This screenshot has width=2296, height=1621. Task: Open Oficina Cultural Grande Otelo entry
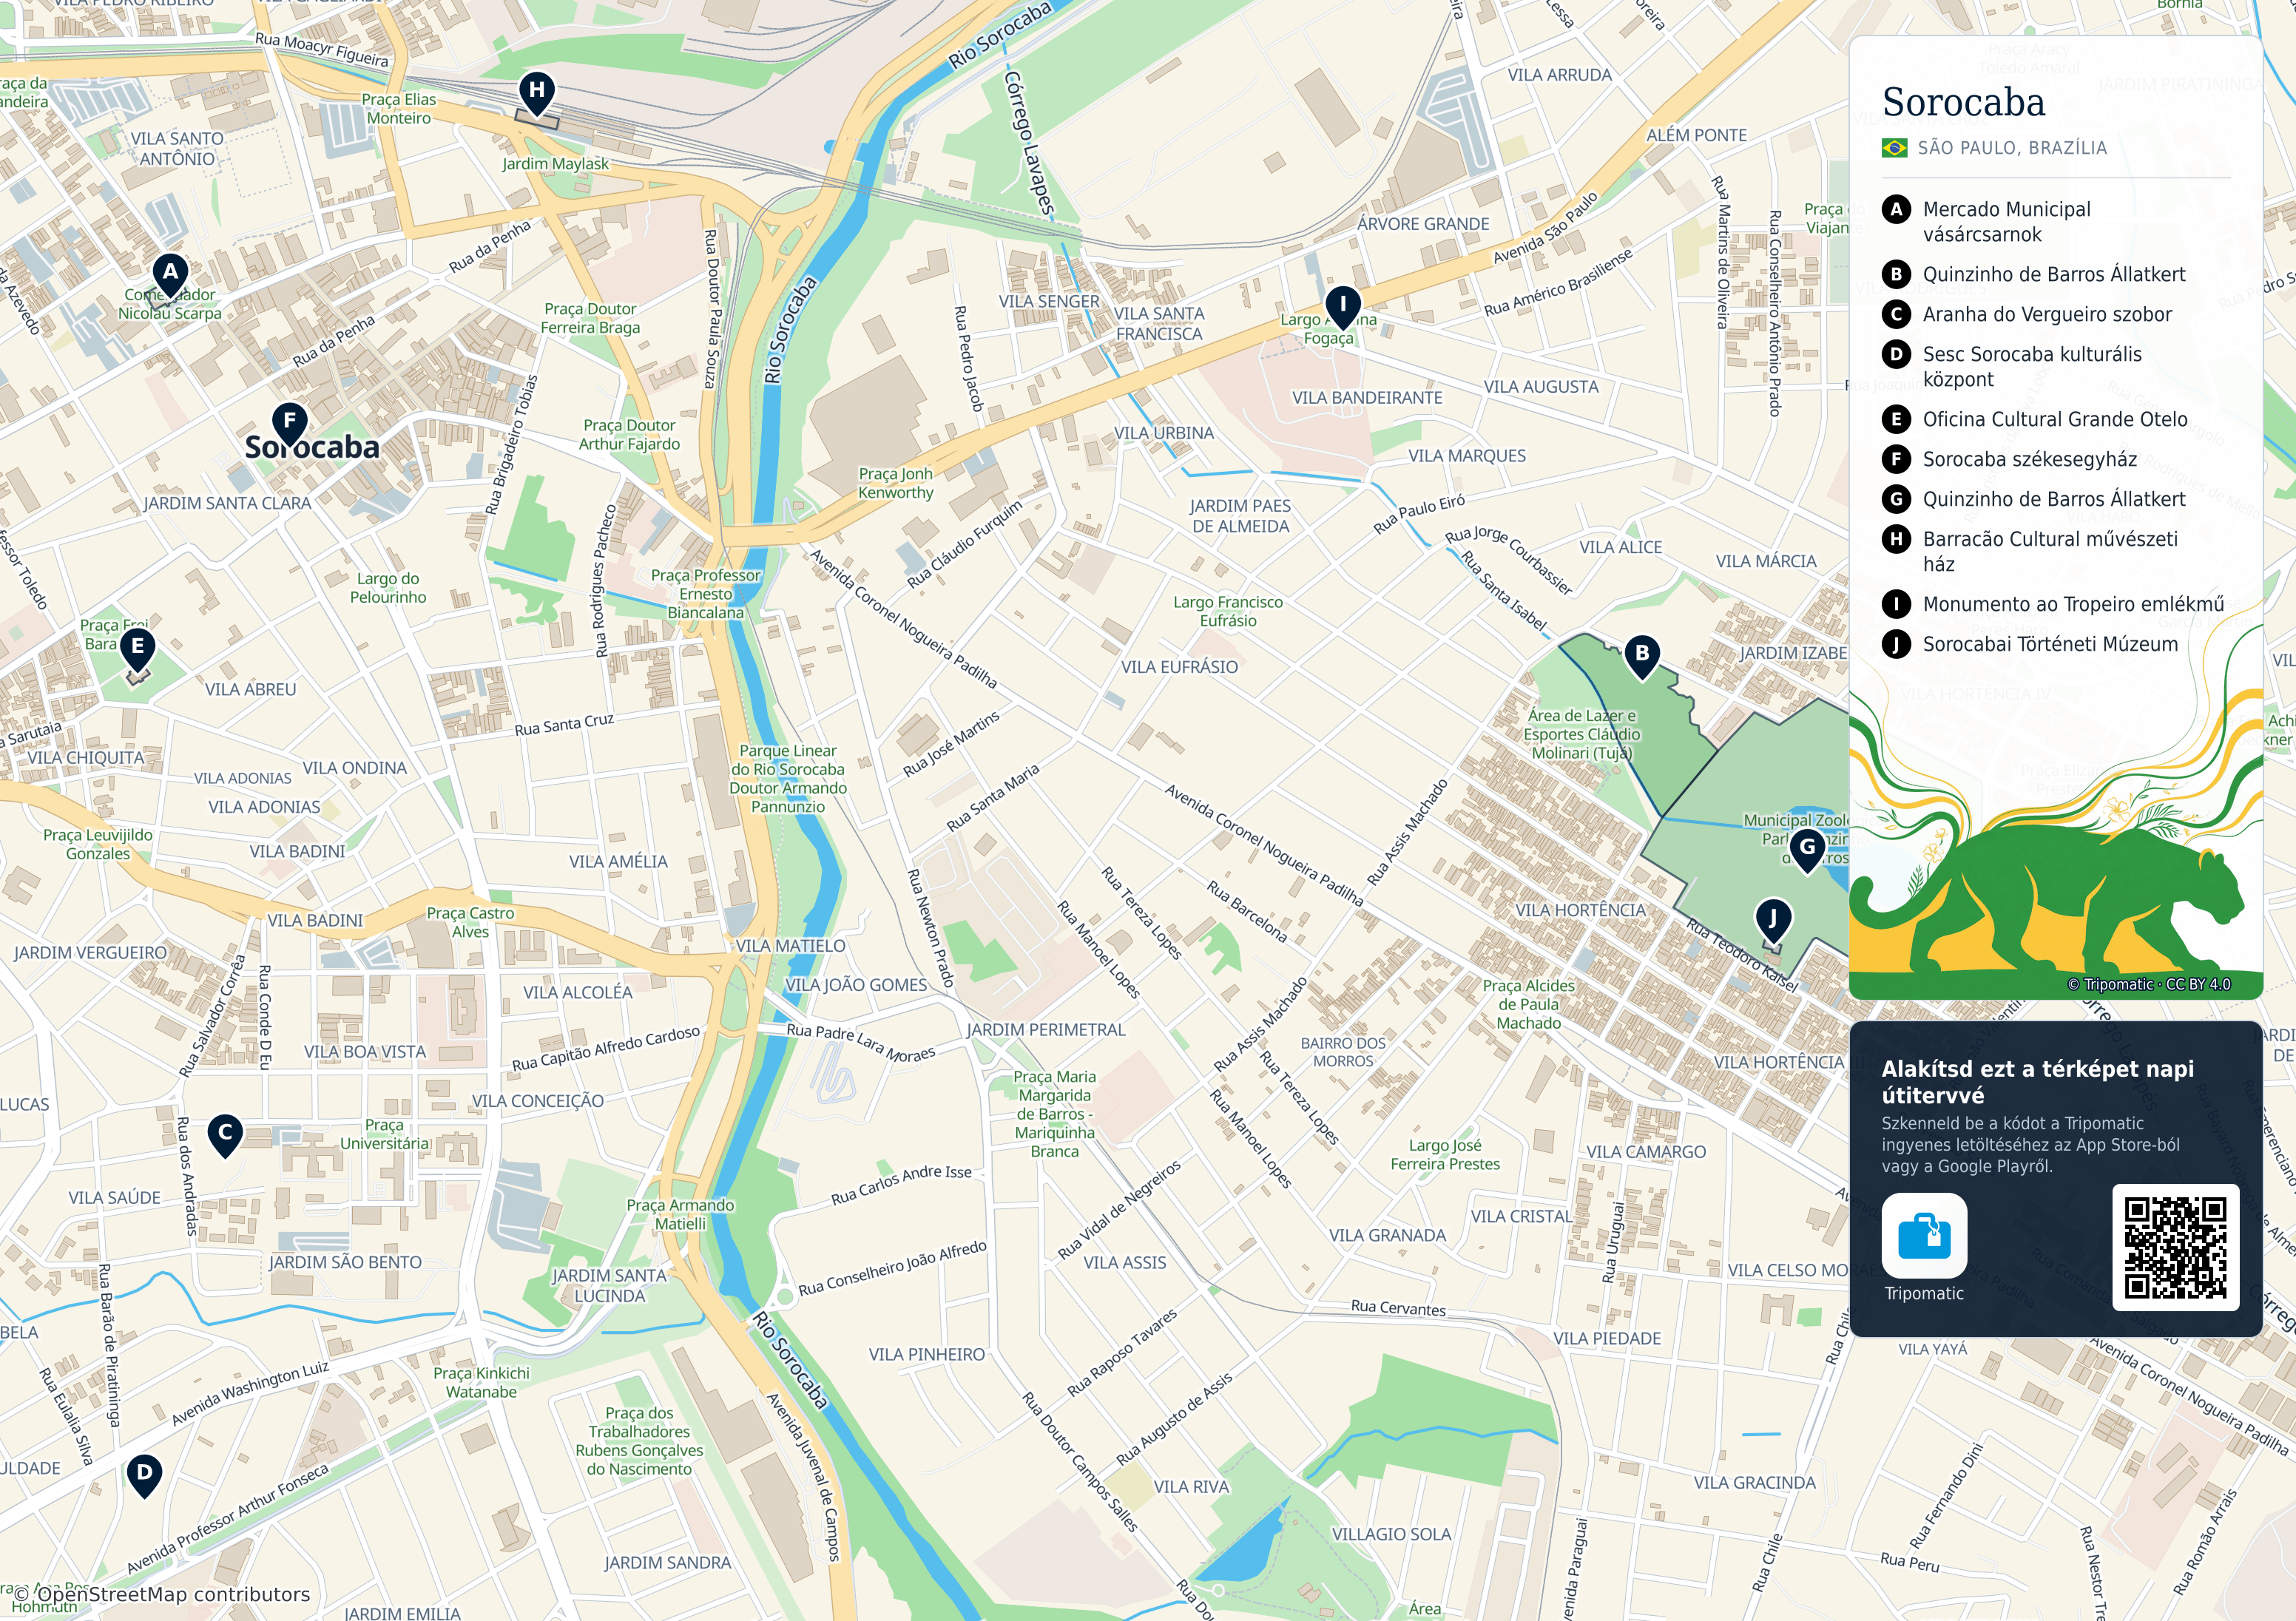2055,420
